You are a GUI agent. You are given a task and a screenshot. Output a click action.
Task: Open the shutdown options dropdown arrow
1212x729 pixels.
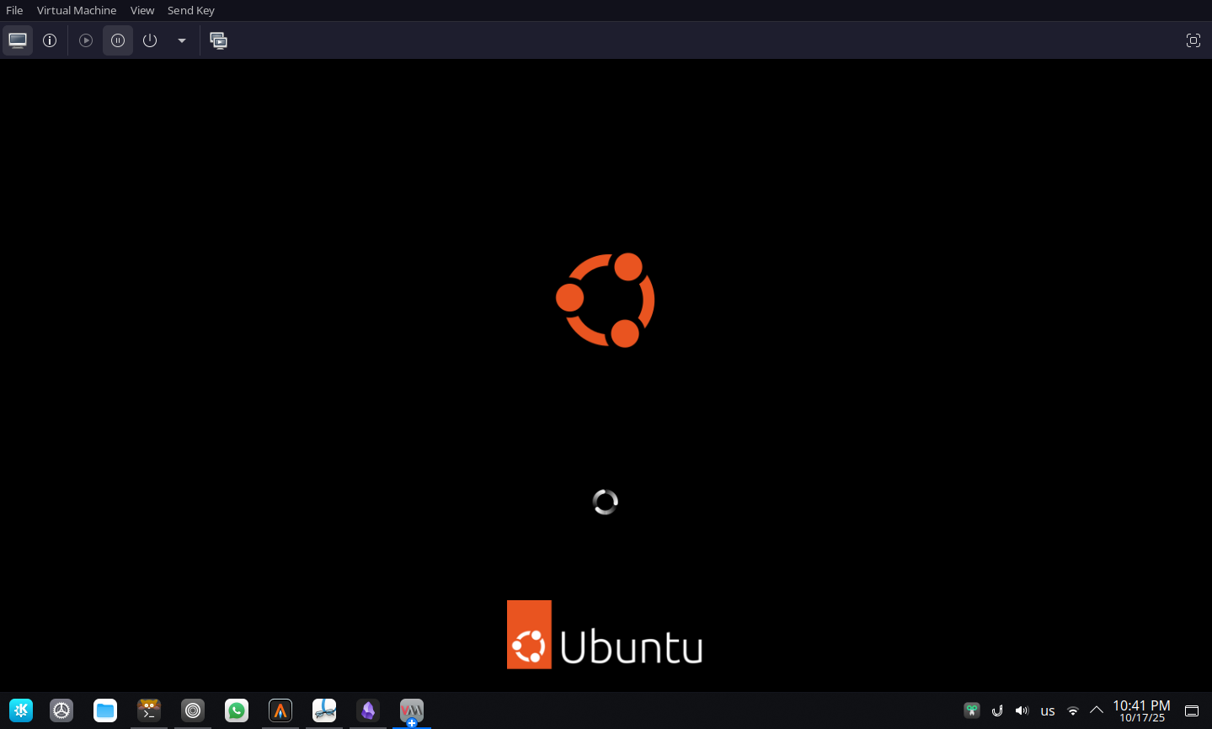181,40
